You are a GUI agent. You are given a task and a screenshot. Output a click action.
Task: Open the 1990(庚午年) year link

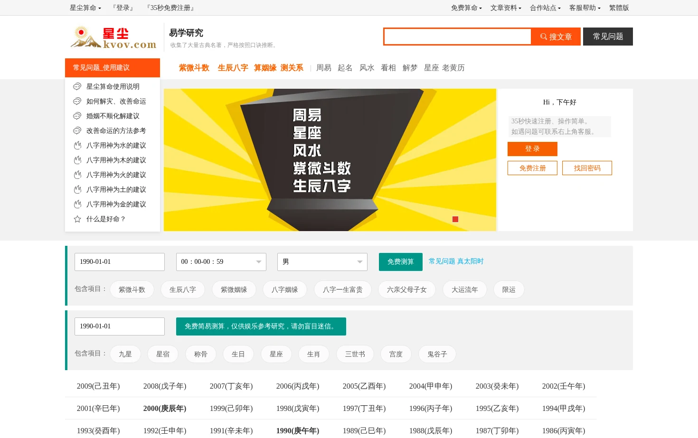coord(298,431)
